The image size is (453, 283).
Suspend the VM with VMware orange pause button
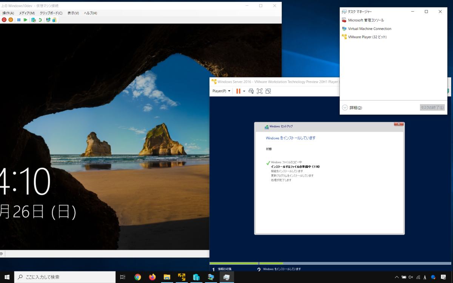tap(238, 91)
